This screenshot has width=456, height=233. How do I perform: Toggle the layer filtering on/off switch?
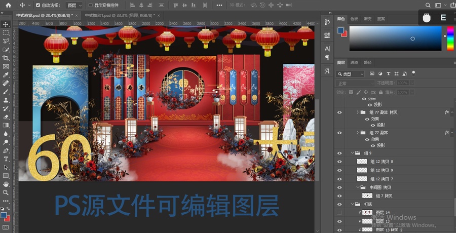pyautogui.click(x=413, y=73)
